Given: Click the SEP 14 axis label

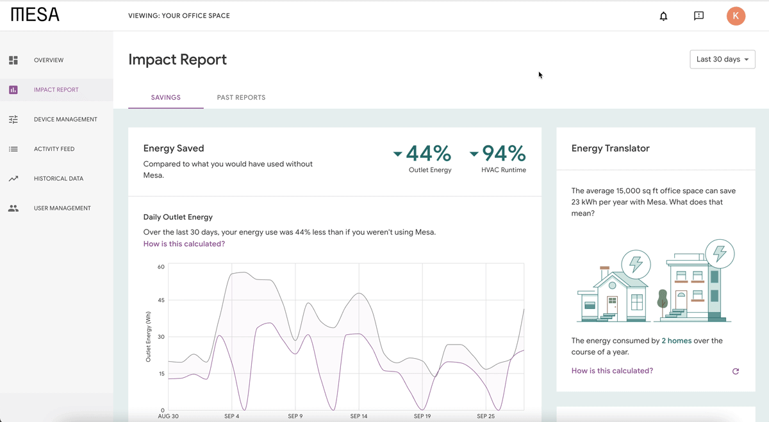Looking at the screenshot, I should point(359,416).
